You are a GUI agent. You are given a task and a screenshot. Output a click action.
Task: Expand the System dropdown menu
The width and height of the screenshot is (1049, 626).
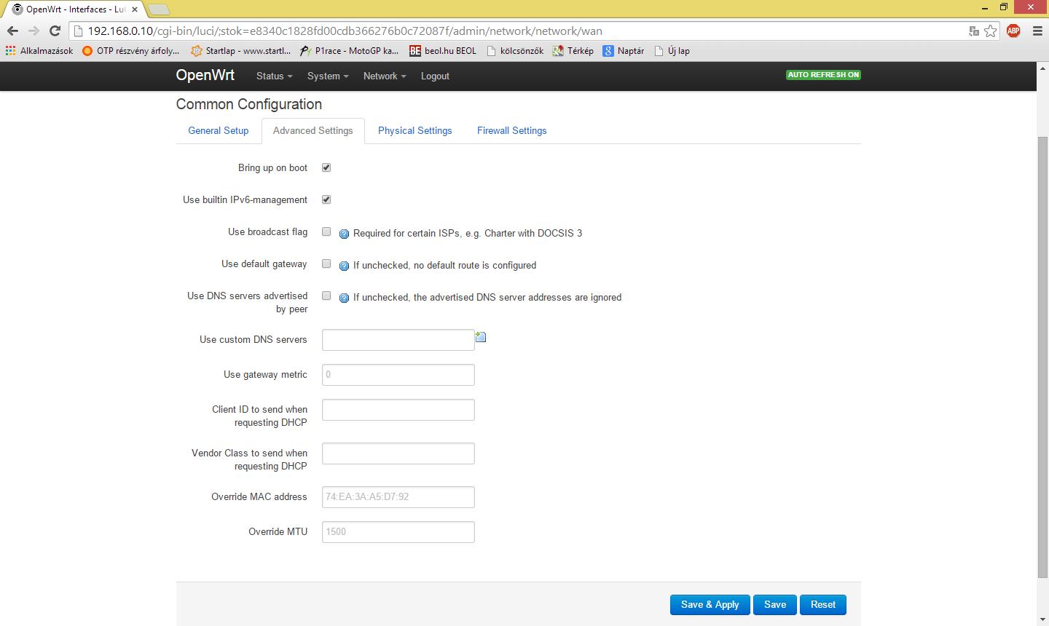(328, 76)
